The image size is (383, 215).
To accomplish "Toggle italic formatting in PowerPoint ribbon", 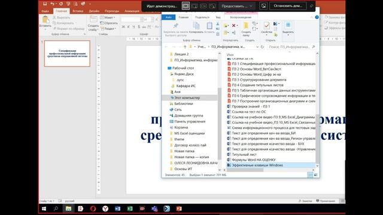I will [x=129, y=27].
